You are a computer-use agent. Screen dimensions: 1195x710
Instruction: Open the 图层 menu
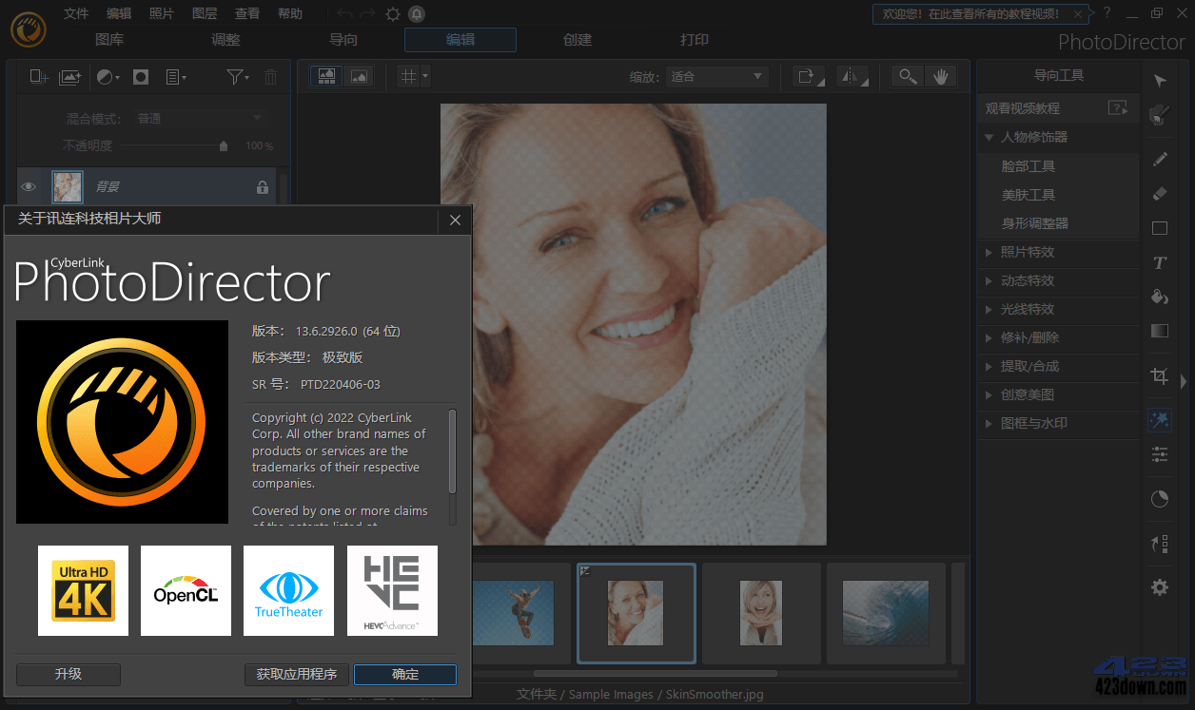[x=205, y=13]
